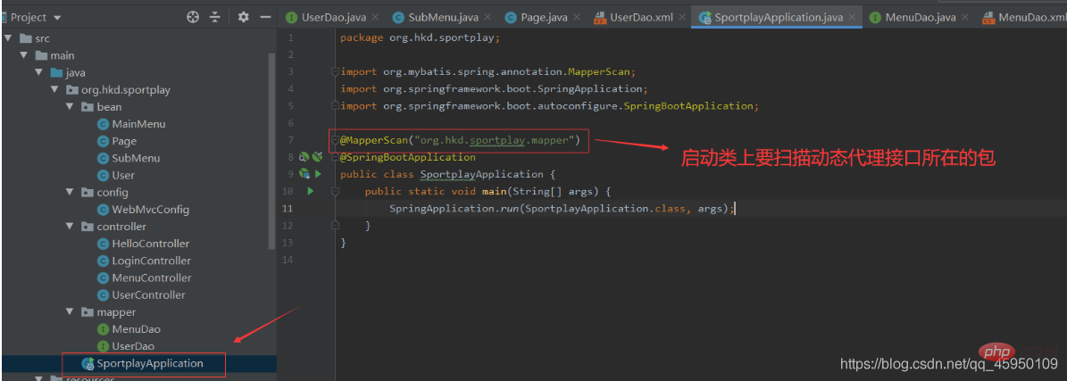Click the SpringBootApplication import line

coord(549,106)
